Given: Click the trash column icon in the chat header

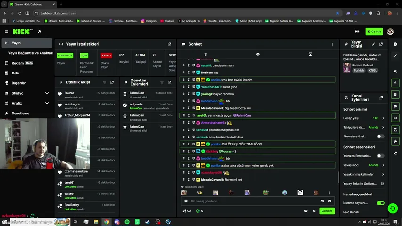Looking at the screenshot, I should 205,54.
